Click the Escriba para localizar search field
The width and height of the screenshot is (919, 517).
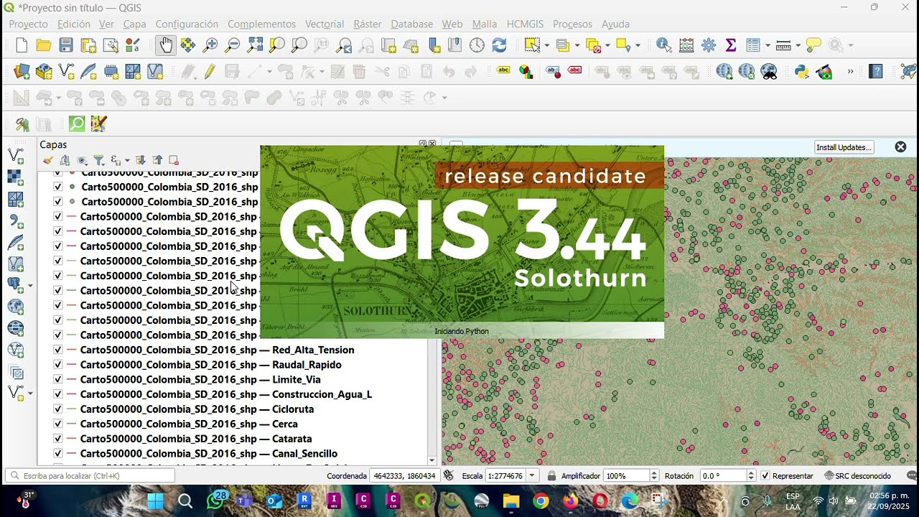90,475
